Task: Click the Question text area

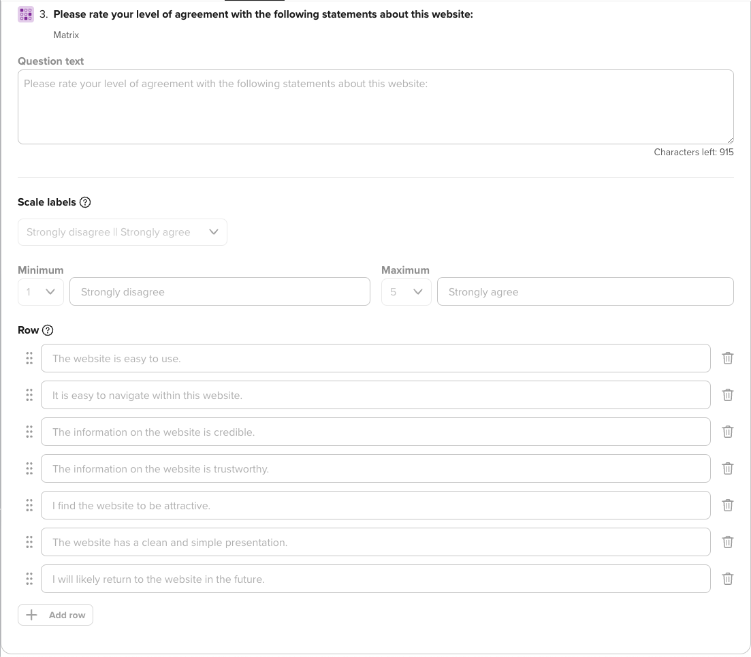Action: (376, 107)
